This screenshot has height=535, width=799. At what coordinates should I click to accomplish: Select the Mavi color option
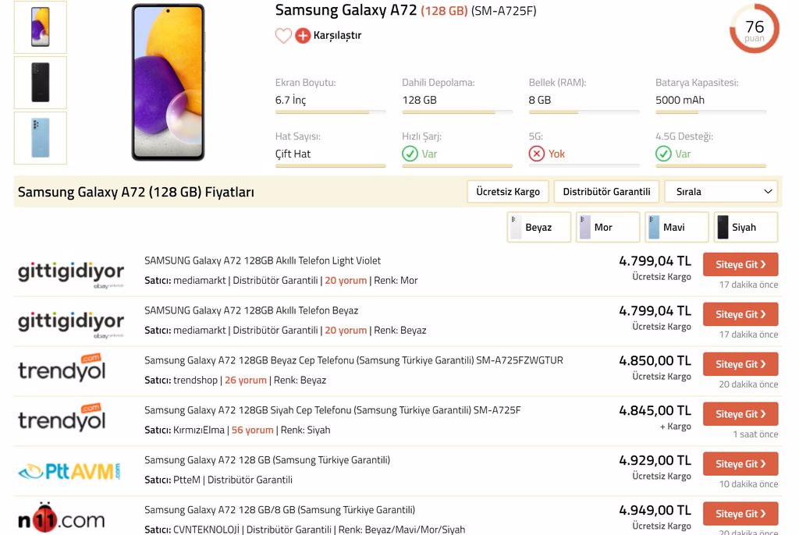676,227
